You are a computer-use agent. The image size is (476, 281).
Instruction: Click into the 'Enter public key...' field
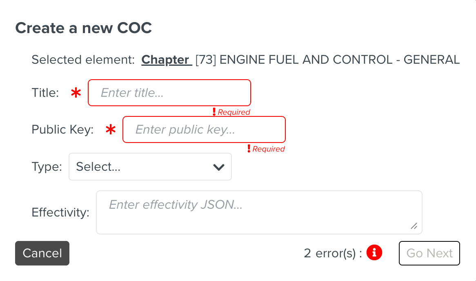point(204,130)
